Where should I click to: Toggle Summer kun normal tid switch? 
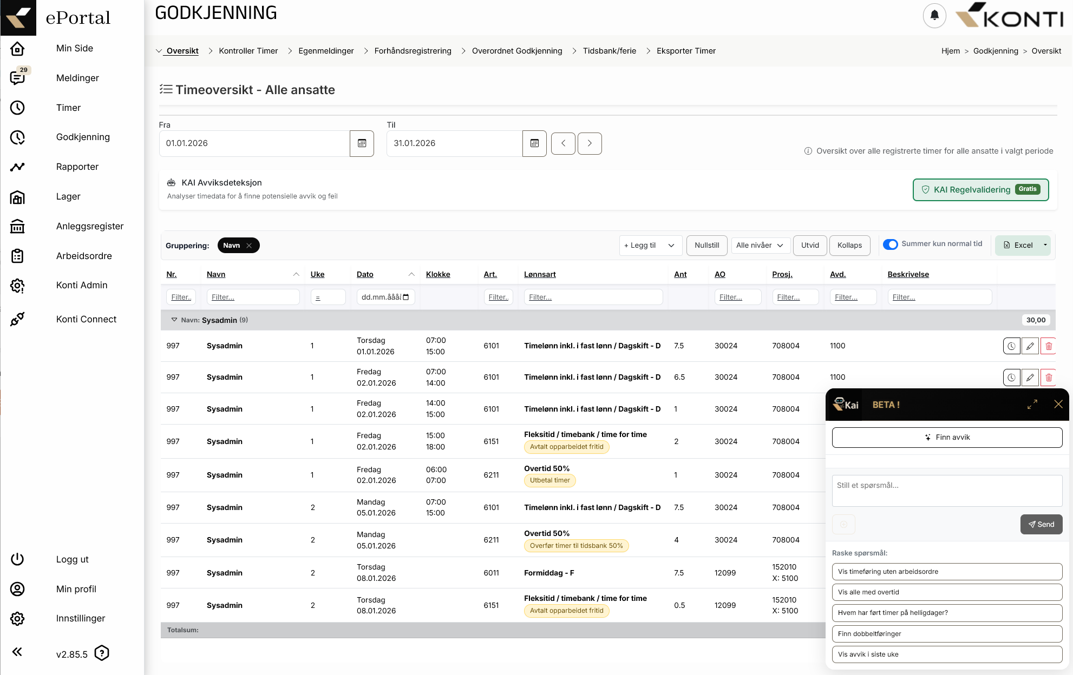891,244
